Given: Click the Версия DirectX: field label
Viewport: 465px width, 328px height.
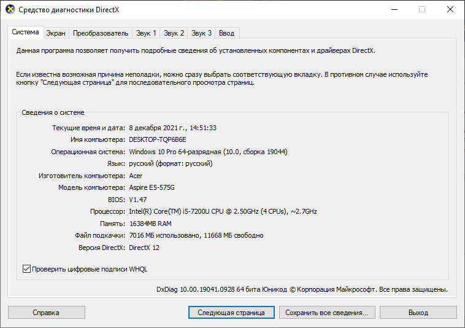Looking at the screenshot, I should click(x=102, y=248).
